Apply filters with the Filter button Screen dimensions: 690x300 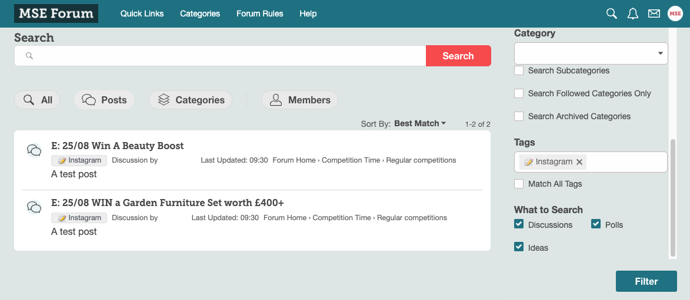click(x=646, y=281)
